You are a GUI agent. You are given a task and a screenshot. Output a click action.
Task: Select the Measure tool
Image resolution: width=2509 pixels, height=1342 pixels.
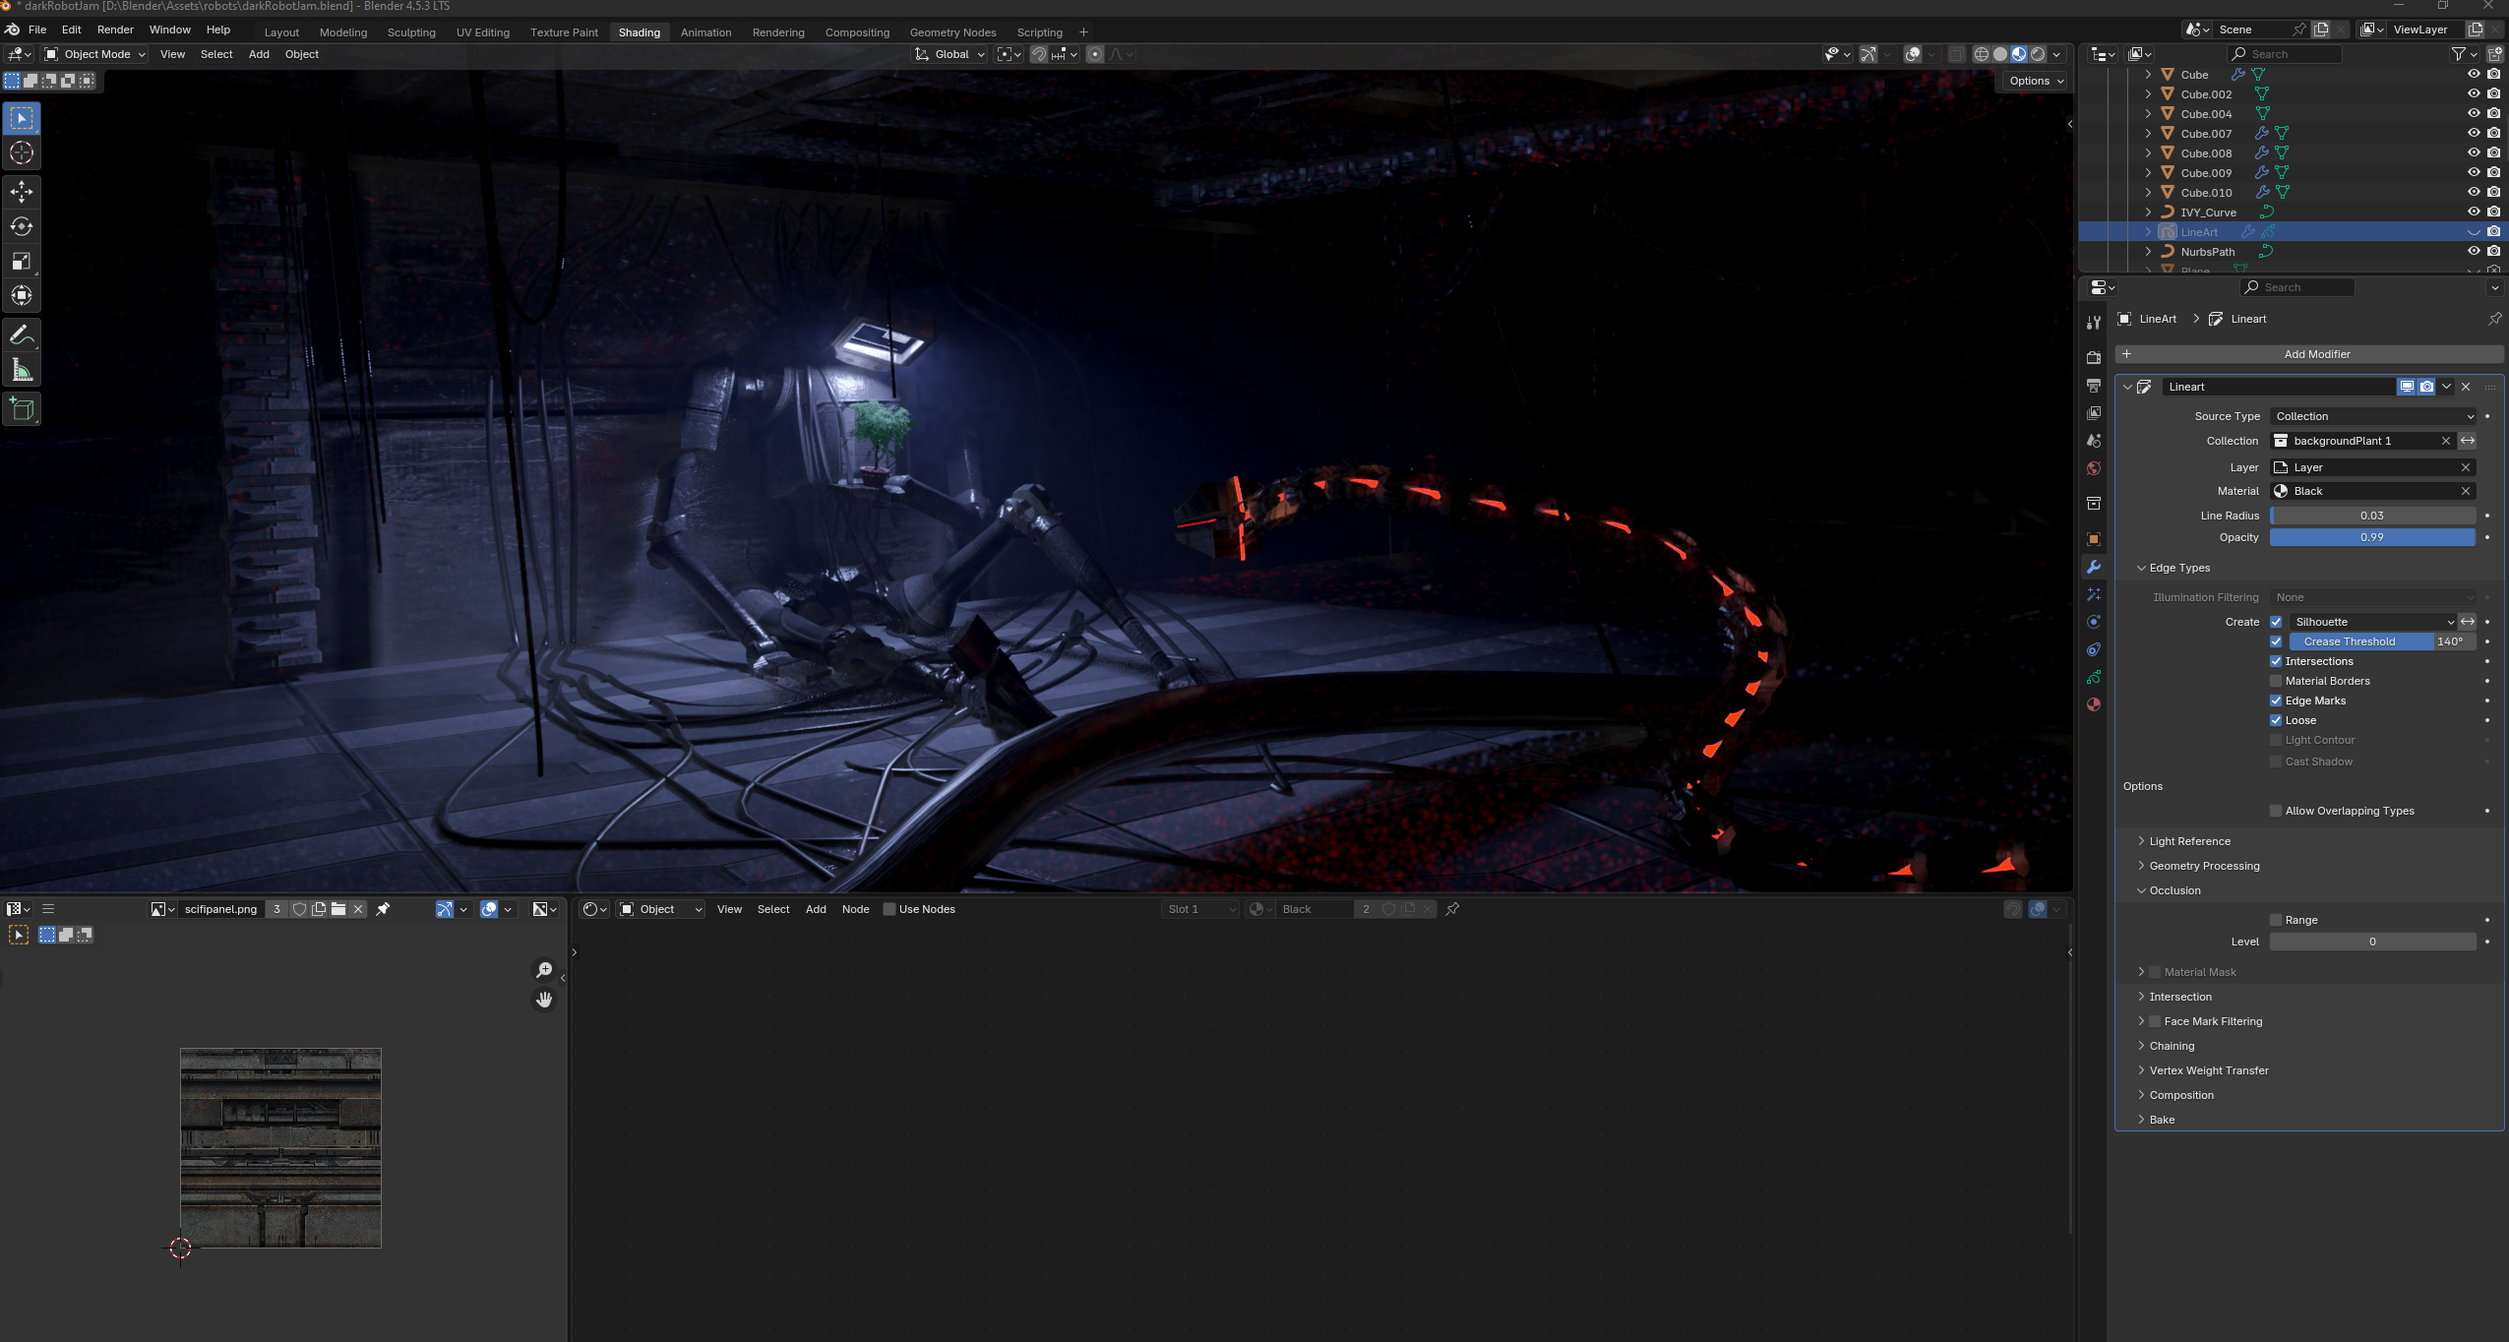(22, 371)
